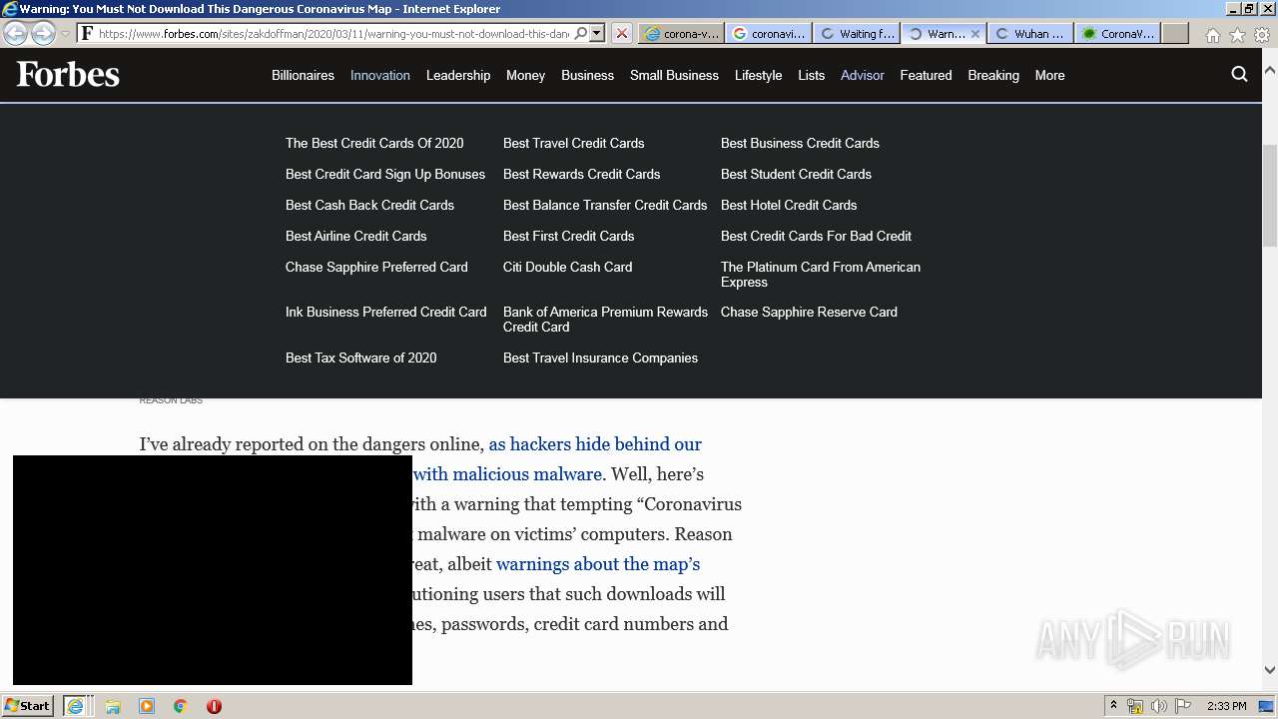Click the Start button
1278x719 pixels.
click(x=28, y=706)
